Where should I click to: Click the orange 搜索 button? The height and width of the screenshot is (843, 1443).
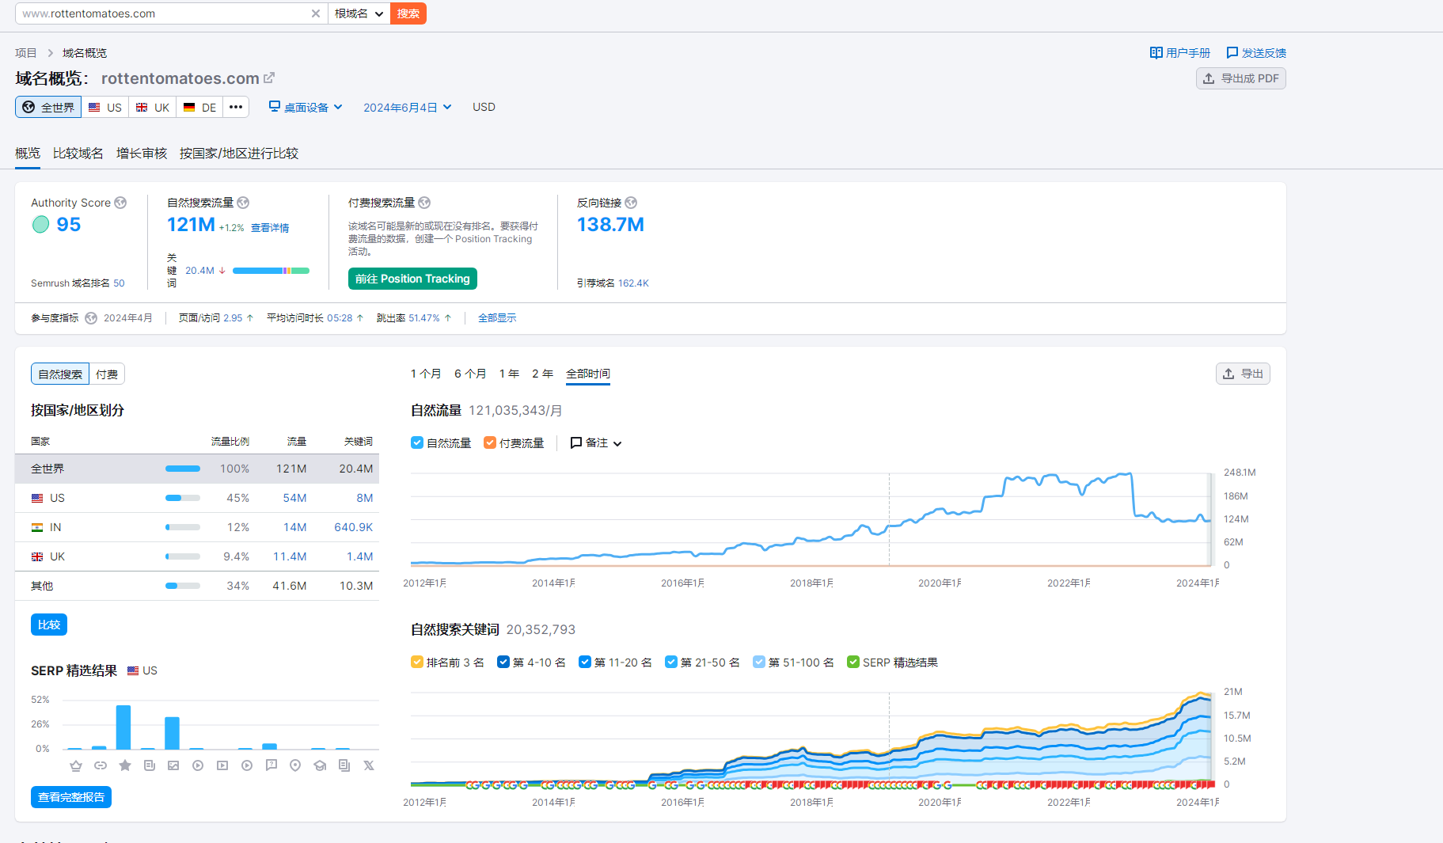(x=408, y=13)
